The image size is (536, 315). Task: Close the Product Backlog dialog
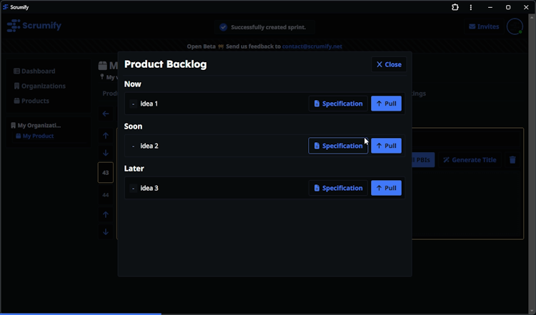389,64
